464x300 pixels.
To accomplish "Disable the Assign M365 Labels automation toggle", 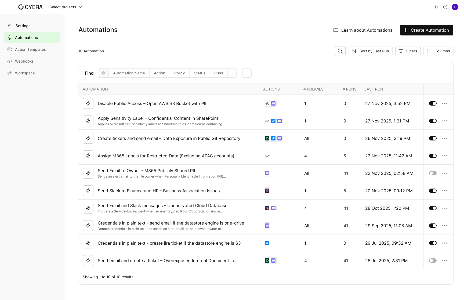I will (433, 156).
